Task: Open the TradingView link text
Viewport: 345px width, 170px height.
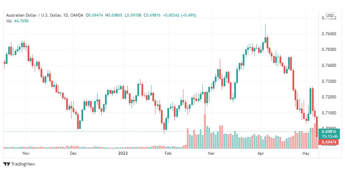Action: [x=23, y=164]
